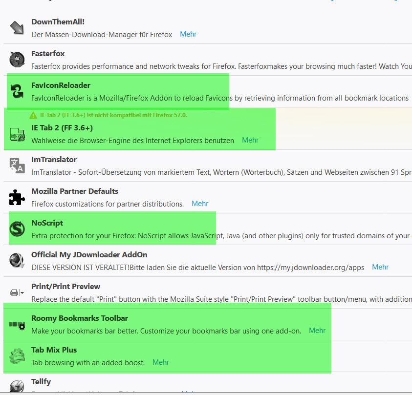Click the NoScript S icon
Viewport: 412px width, 395px height.
[17, 229]
